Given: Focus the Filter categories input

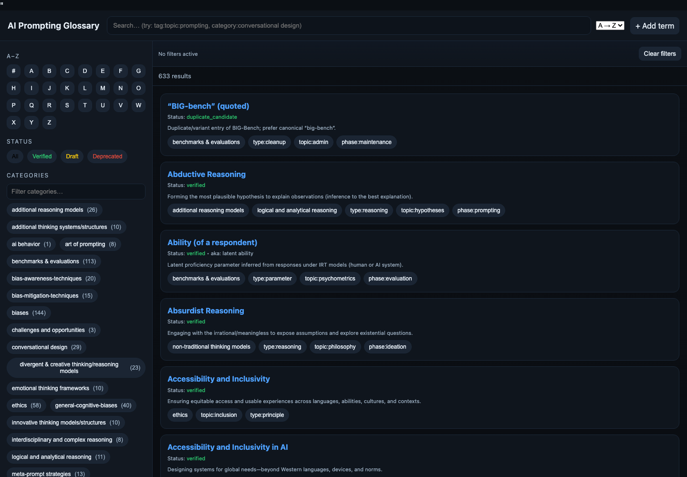Looking at the screenshot, I should [76, 192].
